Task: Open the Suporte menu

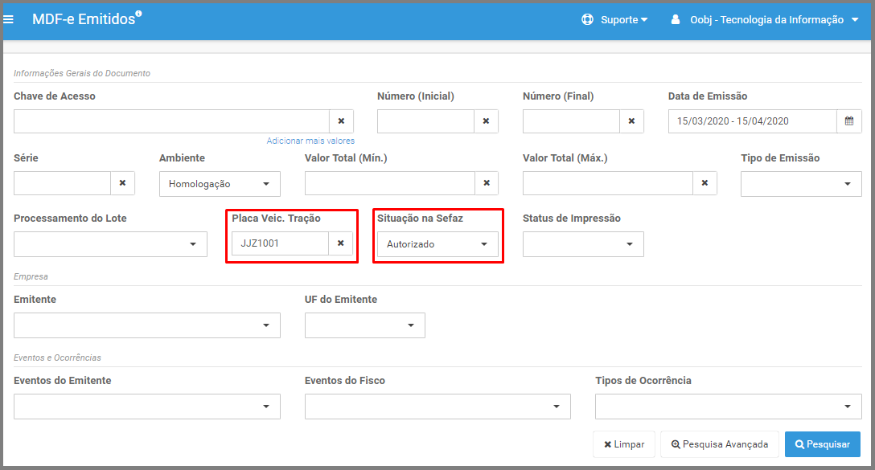Action: [614, 19]
